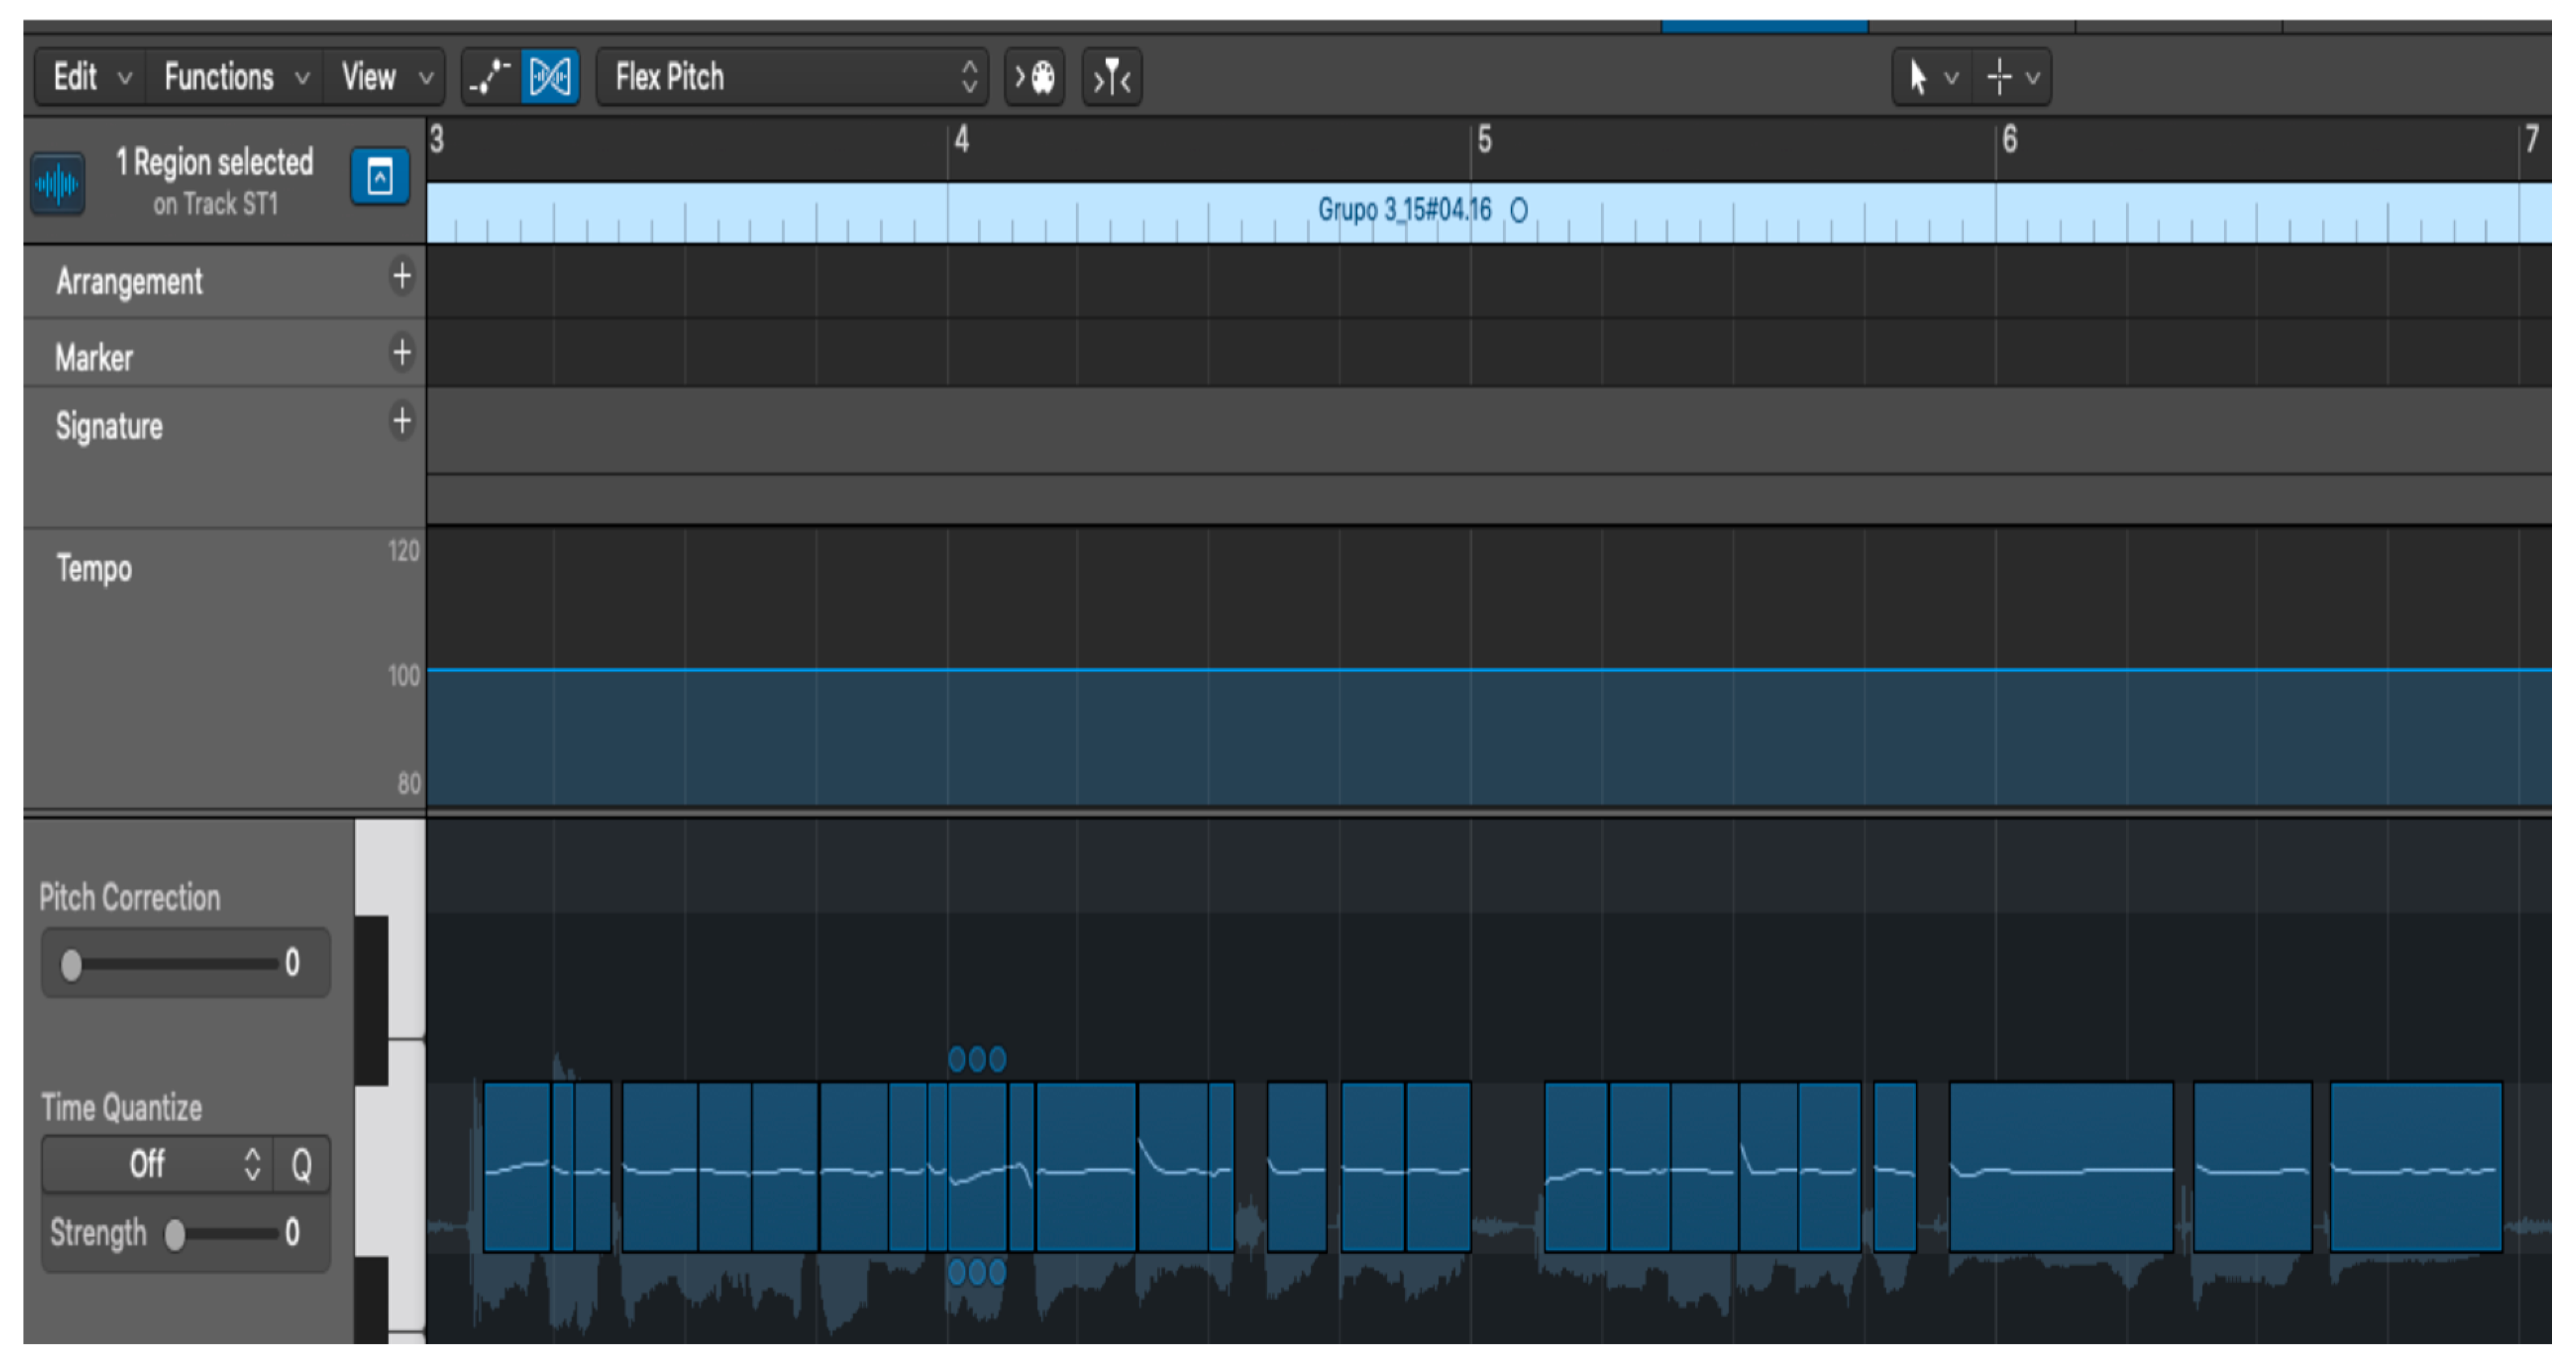This screenshot has width=2576, height=1371.
Task: Click the audio waveform region icon
Action: coord(57,183)
